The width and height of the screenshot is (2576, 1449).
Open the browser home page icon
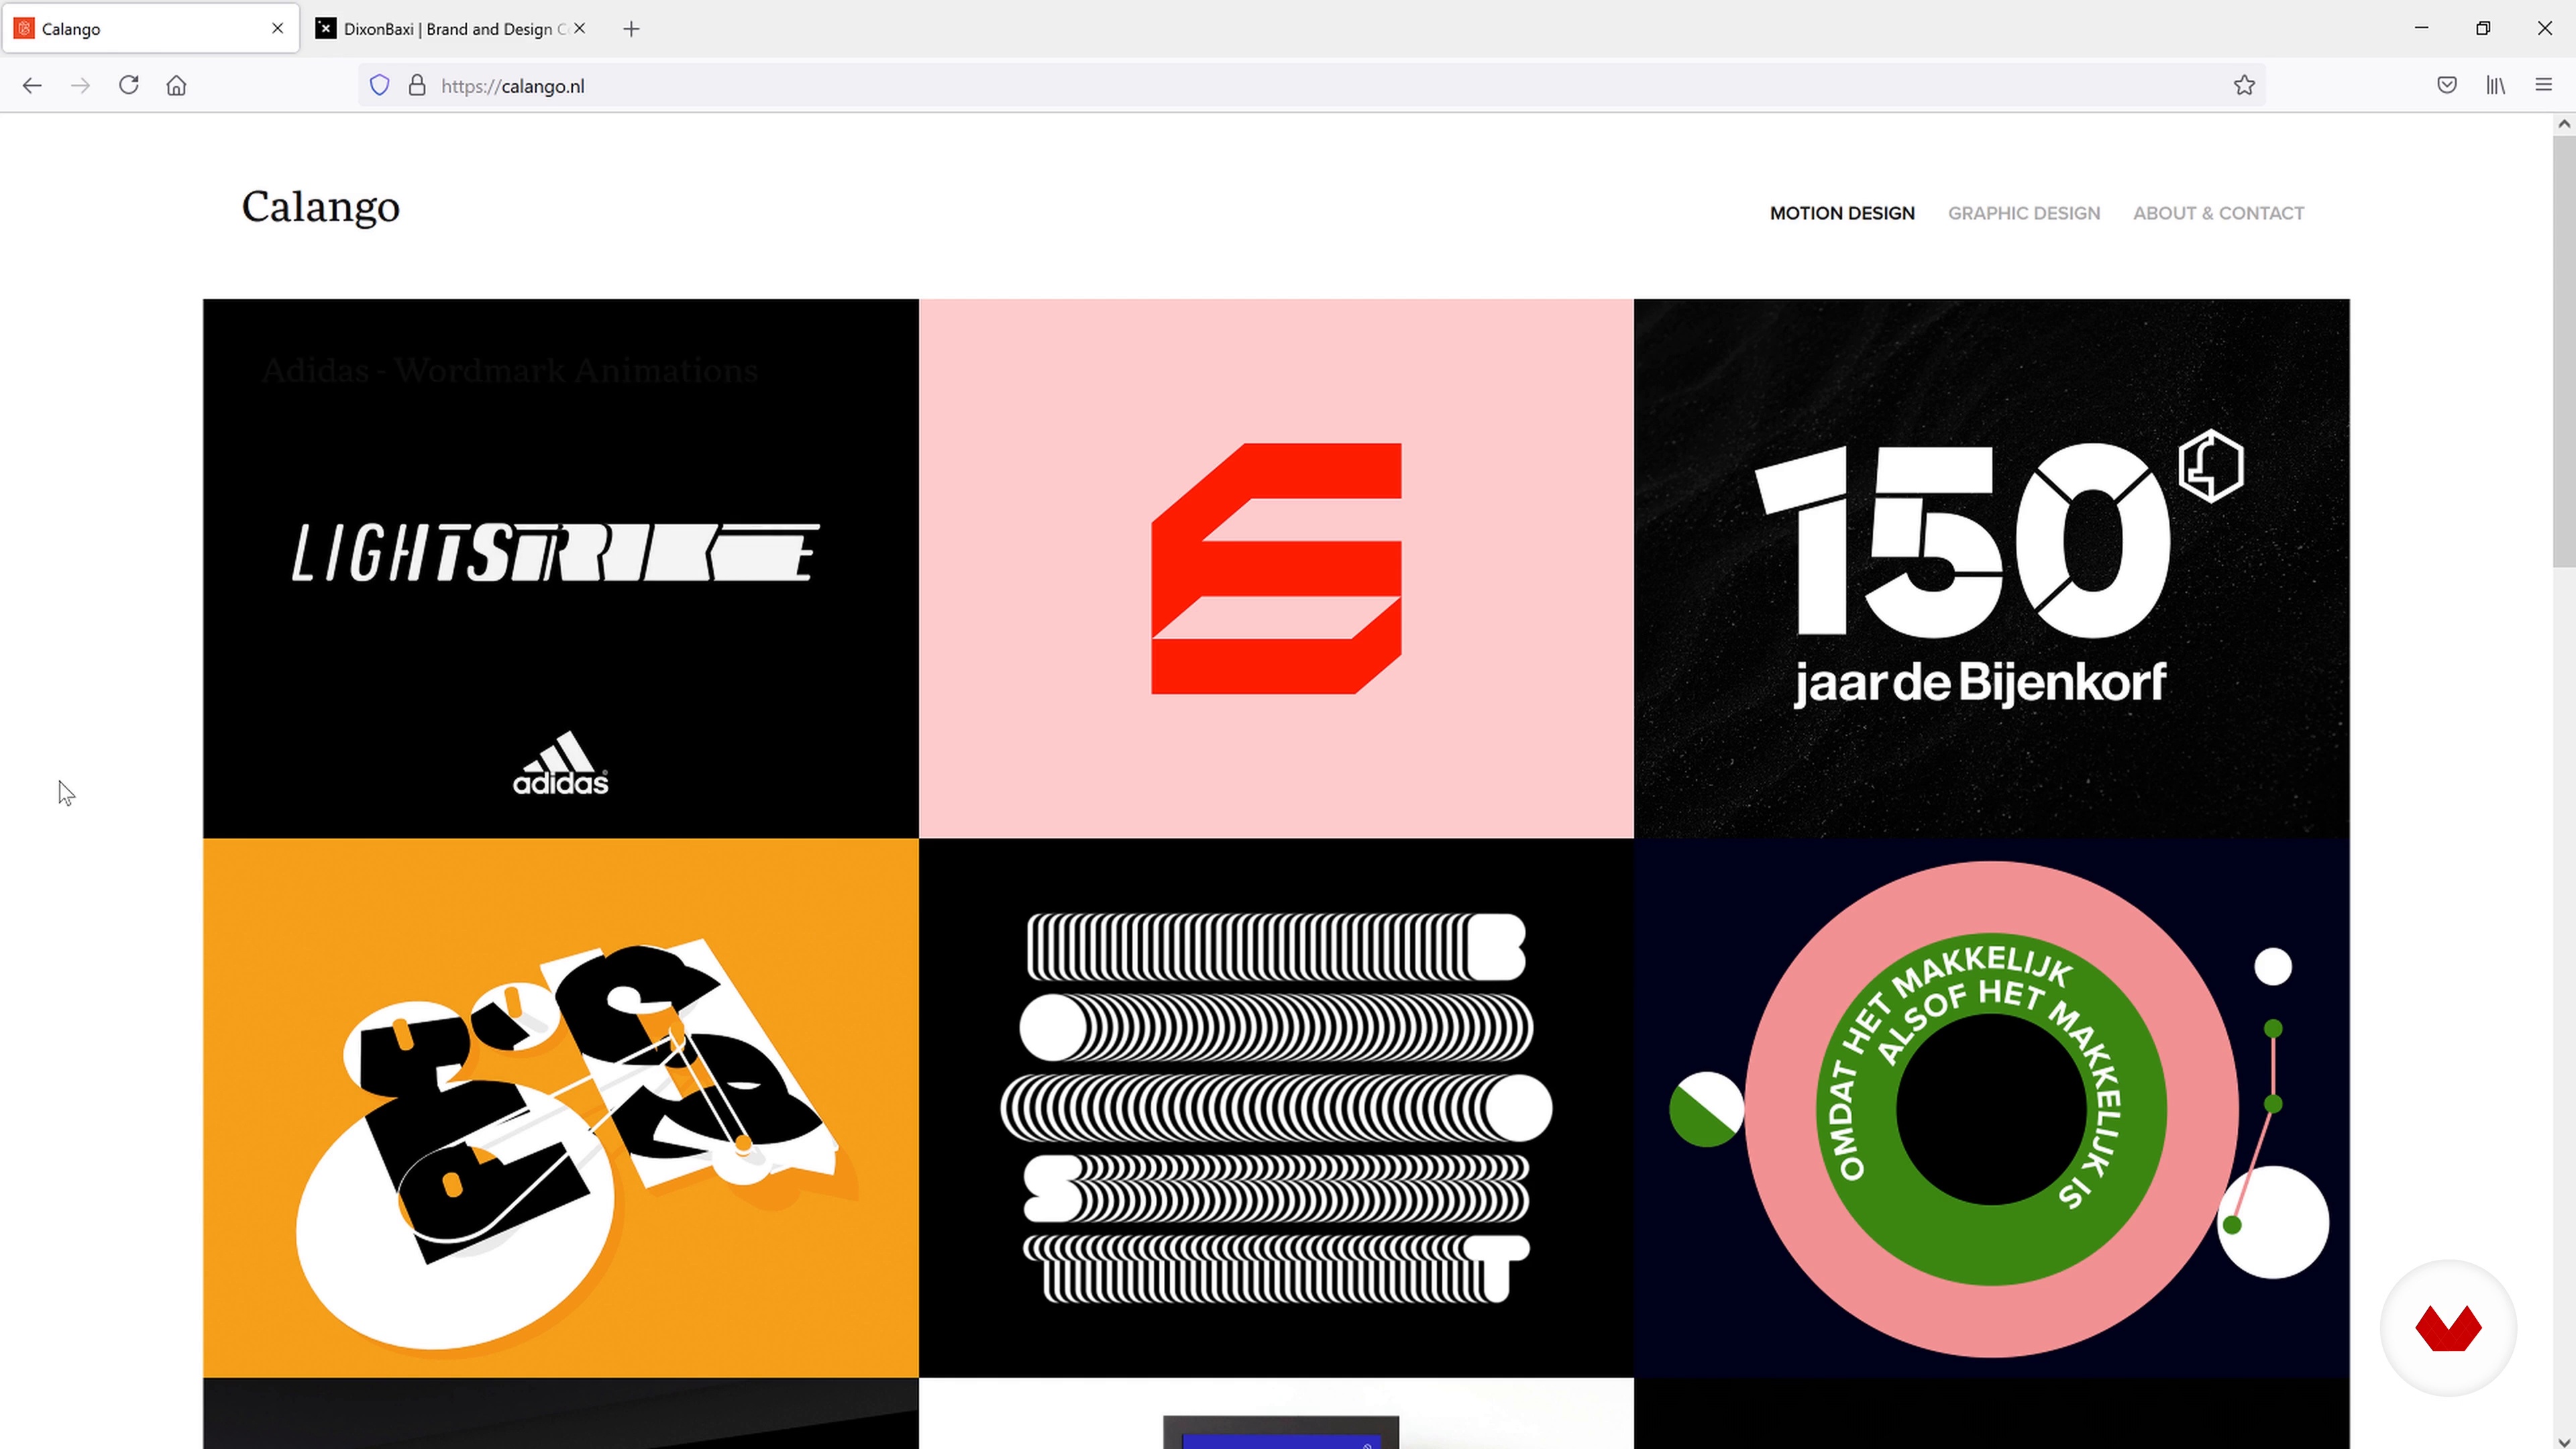(x=176, y=86)
